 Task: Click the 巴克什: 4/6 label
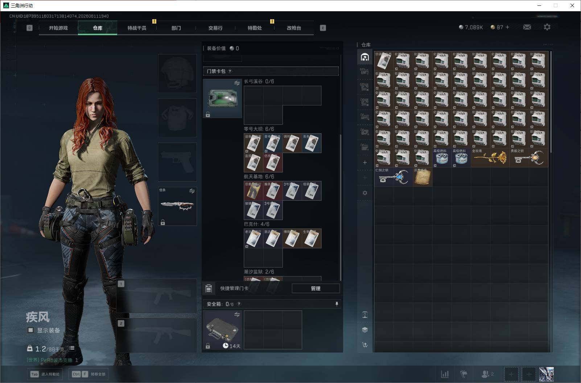pos(256,224)
